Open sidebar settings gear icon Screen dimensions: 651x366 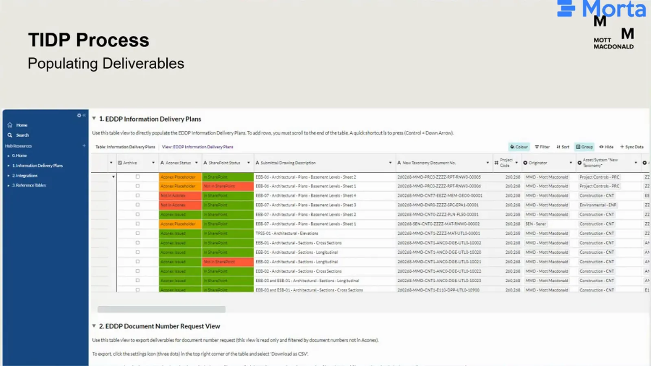pyautogui.click(x=79, y=115)
